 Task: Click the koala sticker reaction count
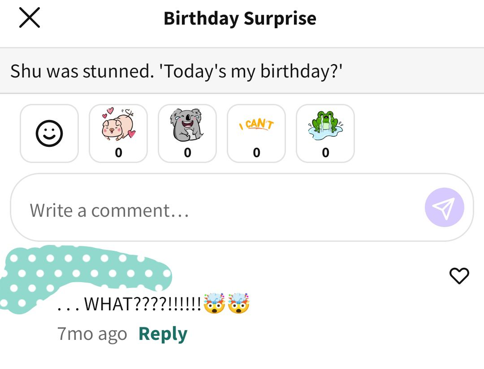[x=187, y=153]
